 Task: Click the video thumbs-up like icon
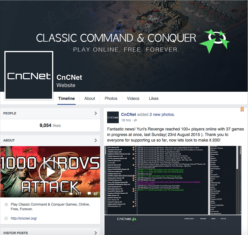coord(71,194)
